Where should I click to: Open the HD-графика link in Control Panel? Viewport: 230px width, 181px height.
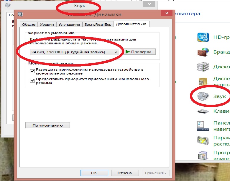(222, 37)
